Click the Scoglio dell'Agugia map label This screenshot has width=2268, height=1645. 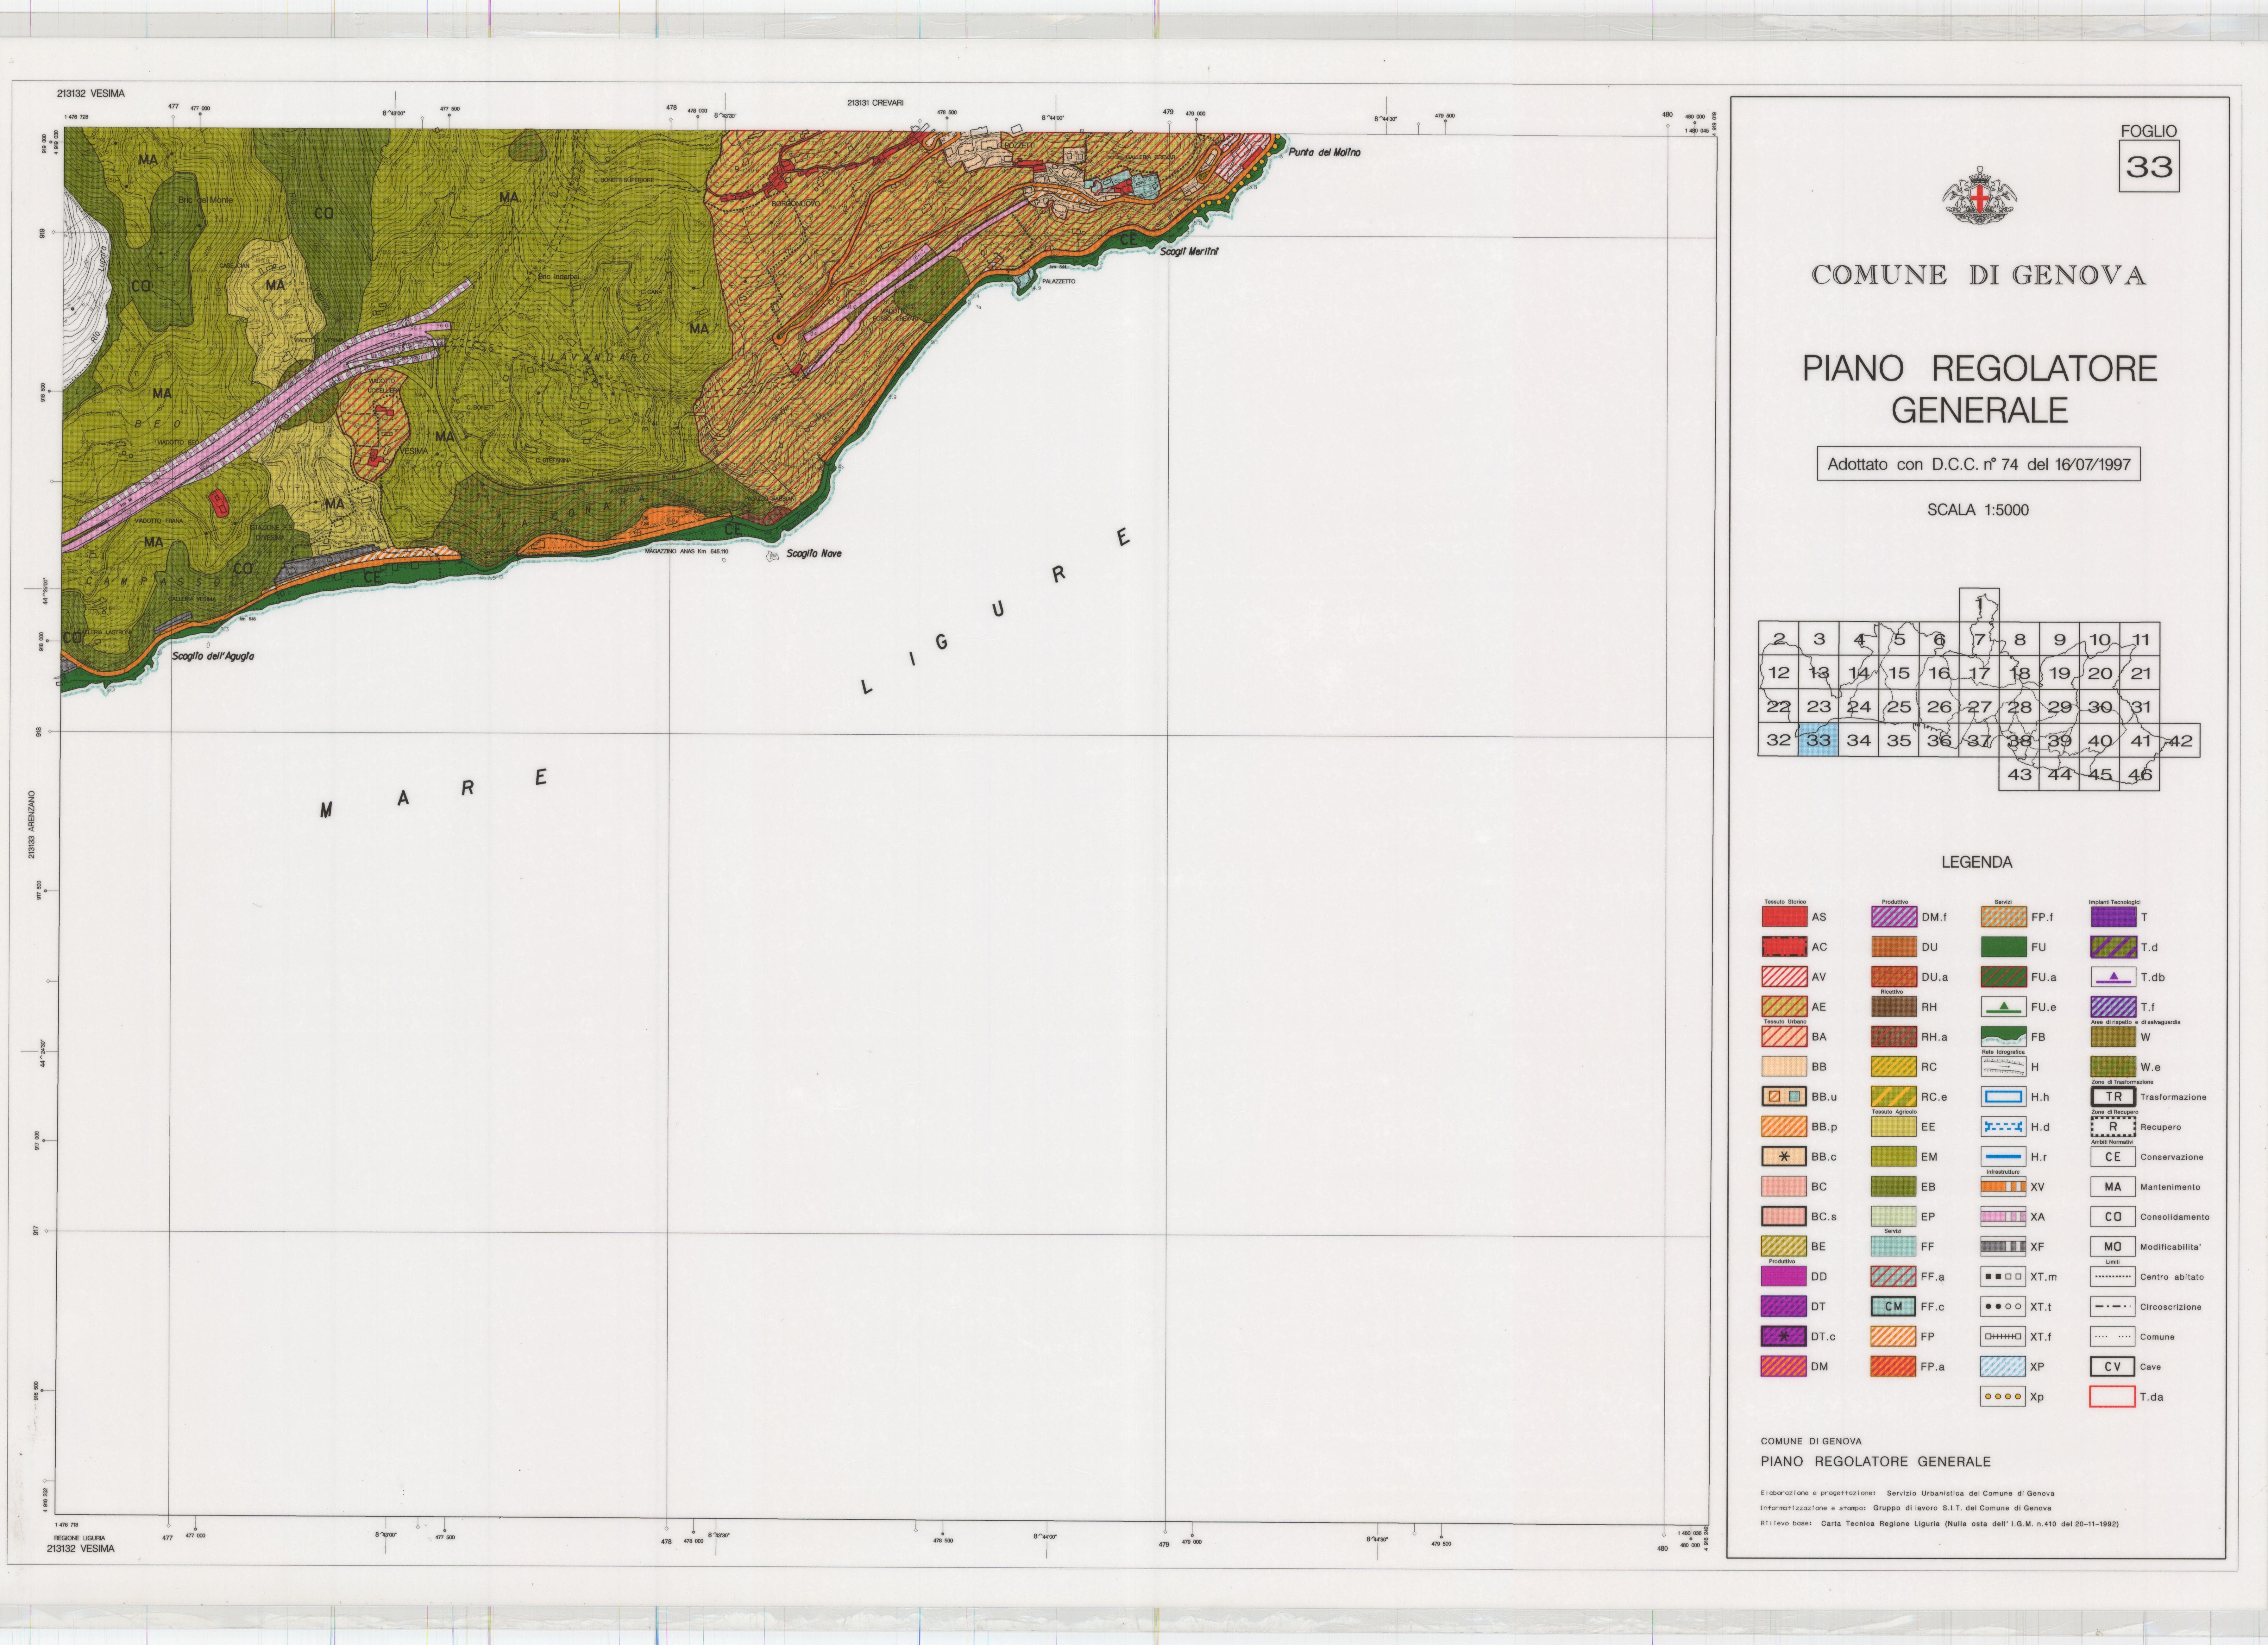pyautogui.click(x=213, y=657)
